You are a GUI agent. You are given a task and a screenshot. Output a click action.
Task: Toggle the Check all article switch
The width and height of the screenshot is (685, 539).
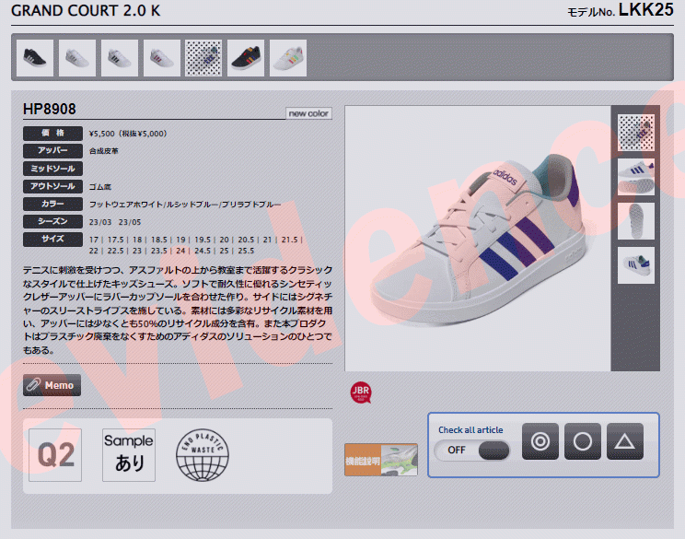tap(471, 451)
